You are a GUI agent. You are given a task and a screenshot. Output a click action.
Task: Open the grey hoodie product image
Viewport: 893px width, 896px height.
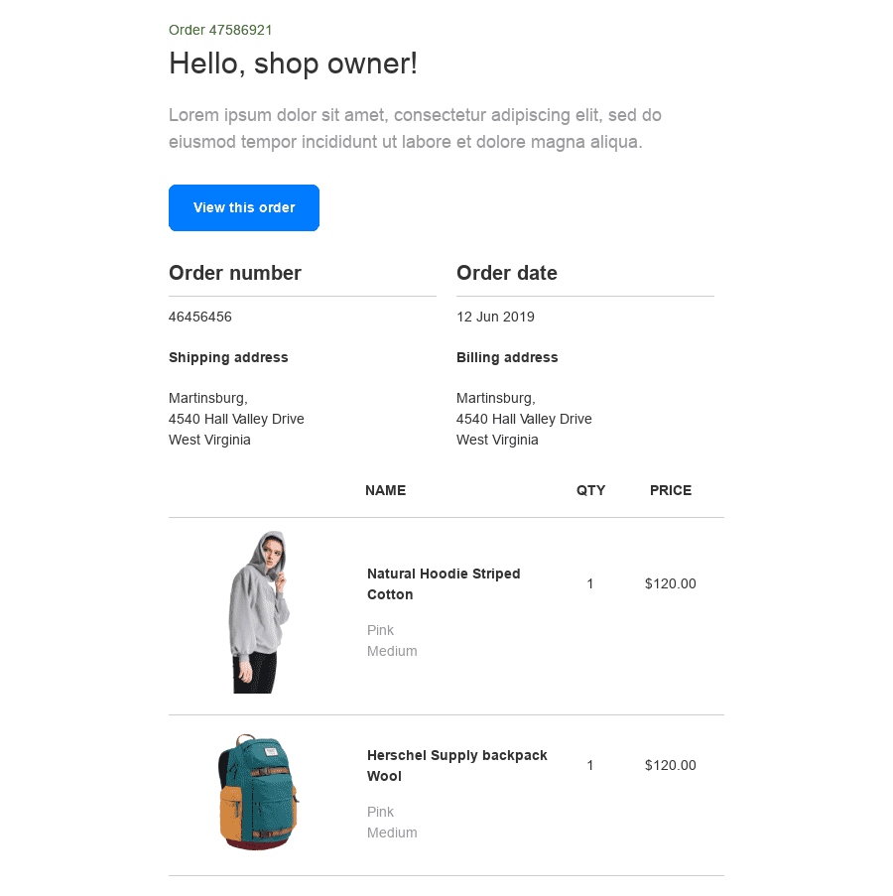259,612
